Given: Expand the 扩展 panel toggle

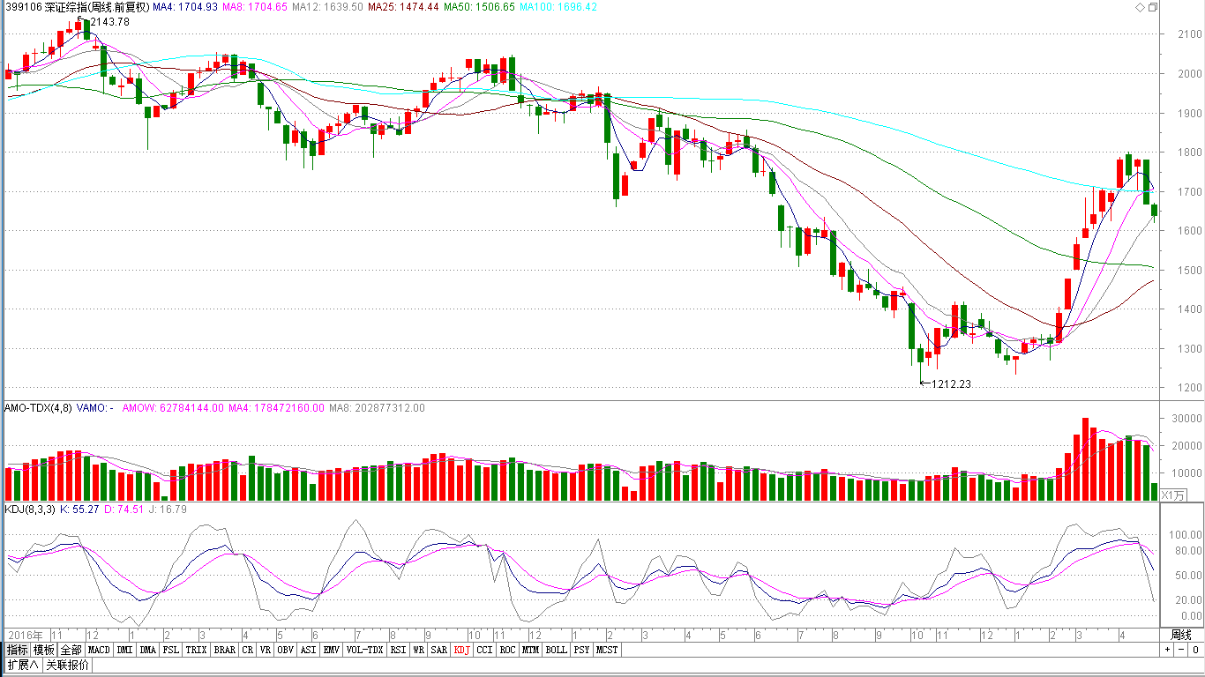Looking at the screenshot, I should click(x=23, y=665).
